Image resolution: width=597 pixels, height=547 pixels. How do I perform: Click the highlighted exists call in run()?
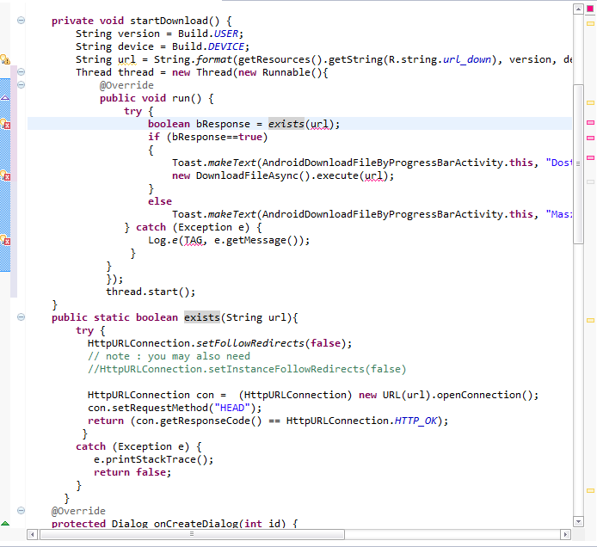pyautogui.click(x=286, y=124)
